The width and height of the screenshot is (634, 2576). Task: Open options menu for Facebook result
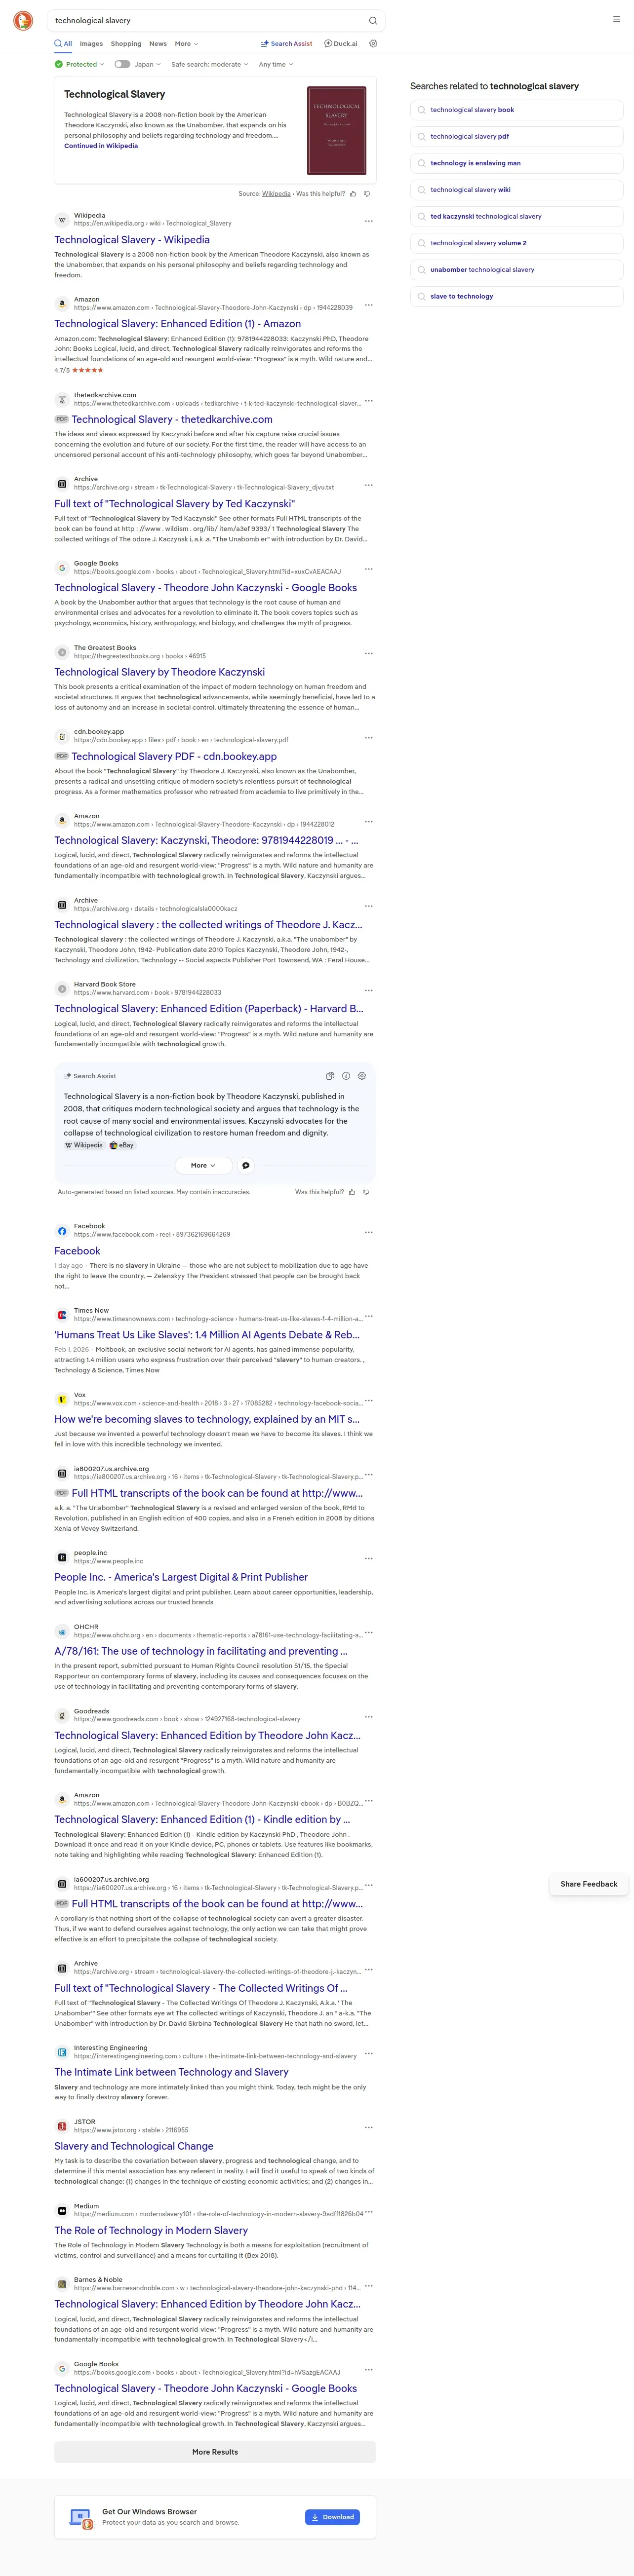tap(369, 1232)
